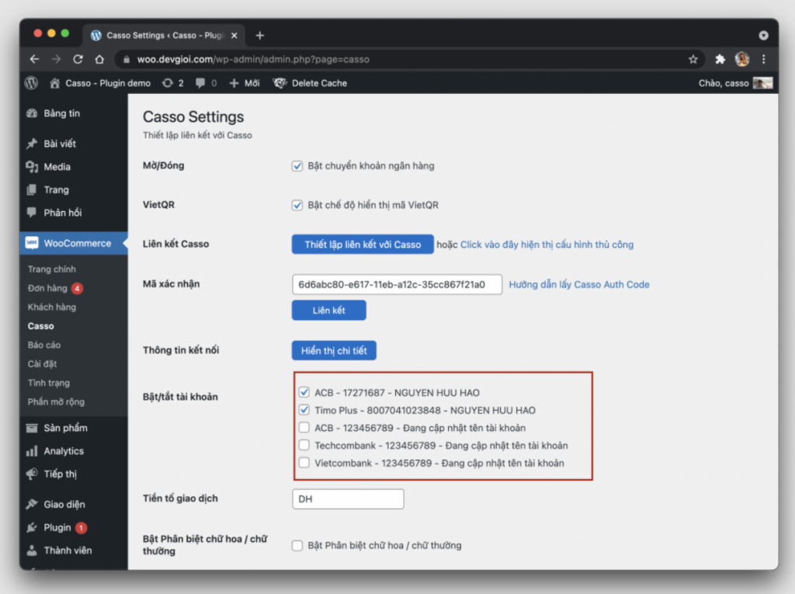Open Cài đặt settings submenu
795x594 pixels.
42,363
